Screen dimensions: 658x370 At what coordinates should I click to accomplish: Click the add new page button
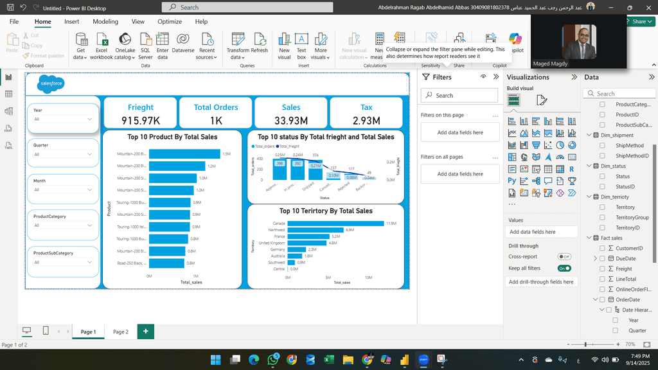pos(146,331)
